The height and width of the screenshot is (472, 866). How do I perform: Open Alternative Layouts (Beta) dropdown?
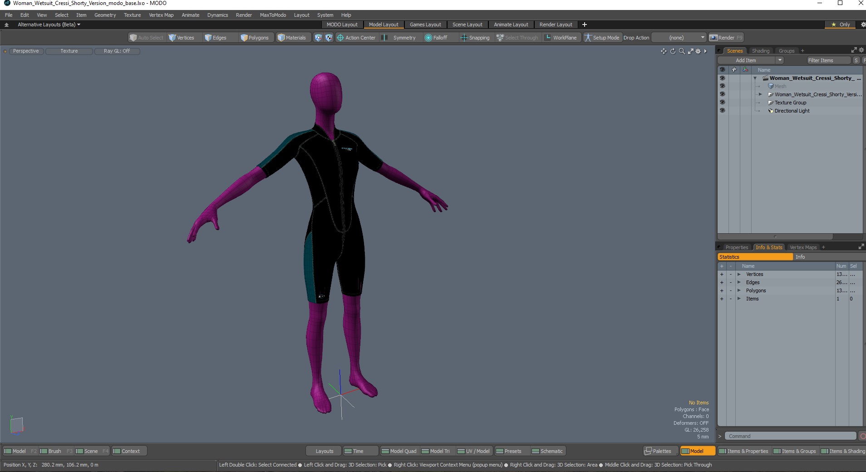tap(49, 25)
